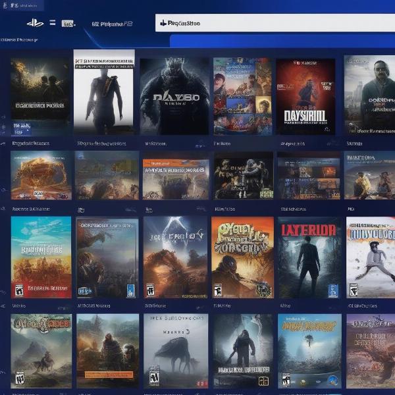Open the dark armored figure thumbnail in the second row
This screenshot has height=395, width=395.
pos(244,176)
